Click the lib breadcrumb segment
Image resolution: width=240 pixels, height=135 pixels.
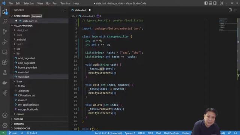click(73, 16)
